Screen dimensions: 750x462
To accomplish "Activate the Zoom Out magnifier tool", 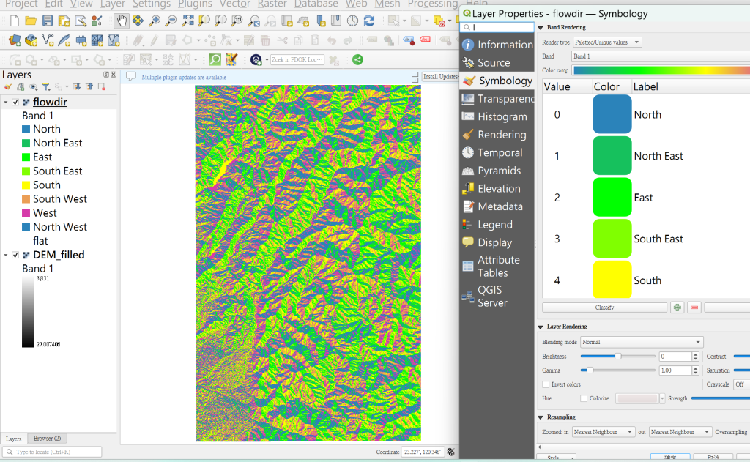I will click(x=171, y=21).
